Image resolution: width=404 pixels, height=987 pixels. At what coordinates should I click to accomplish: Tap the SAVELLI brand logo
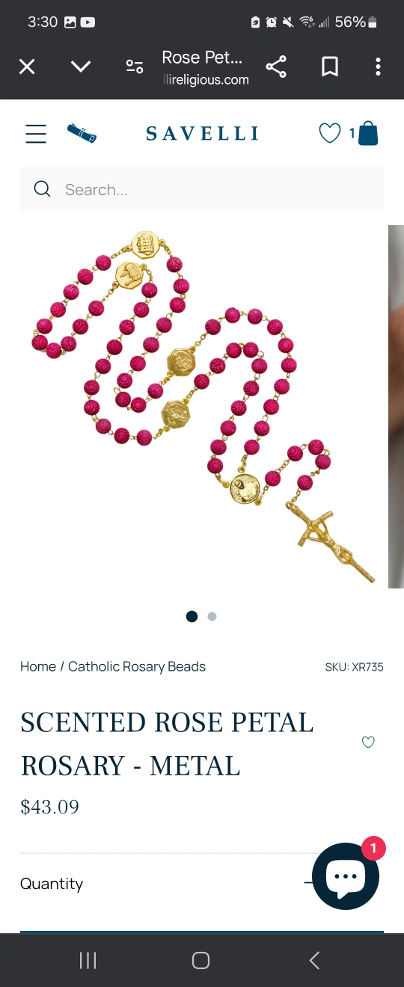pyautogui.click(x=202, y=134)
